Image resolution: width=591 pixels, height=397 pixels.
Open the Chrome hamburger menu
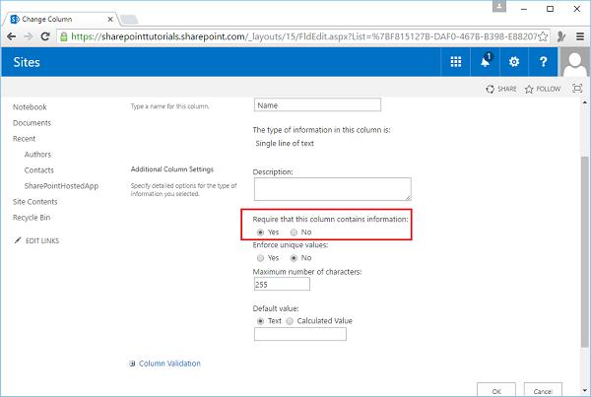pyautogui.click(x=578, y=35)
